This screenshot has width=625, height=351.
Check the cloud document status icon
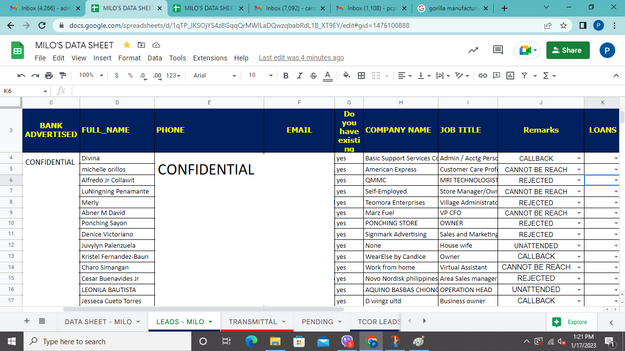pos(156,45)
